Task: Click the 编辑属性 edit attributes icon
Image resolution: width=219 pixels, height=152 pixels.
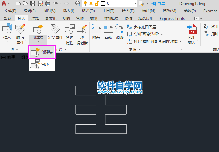Action: coord(20,29)
